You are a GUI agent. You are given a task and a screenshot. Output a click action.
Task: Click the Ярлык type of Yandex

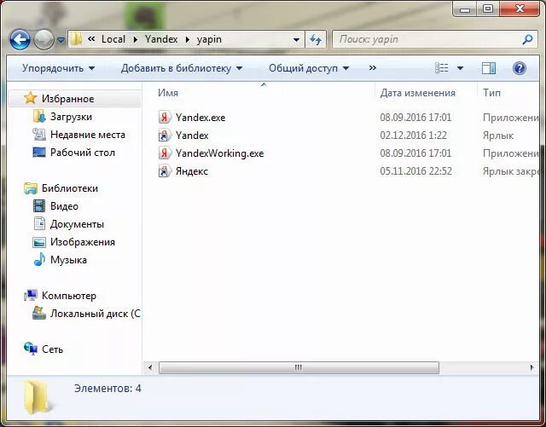pyautogui.click(x=498, y=136)
